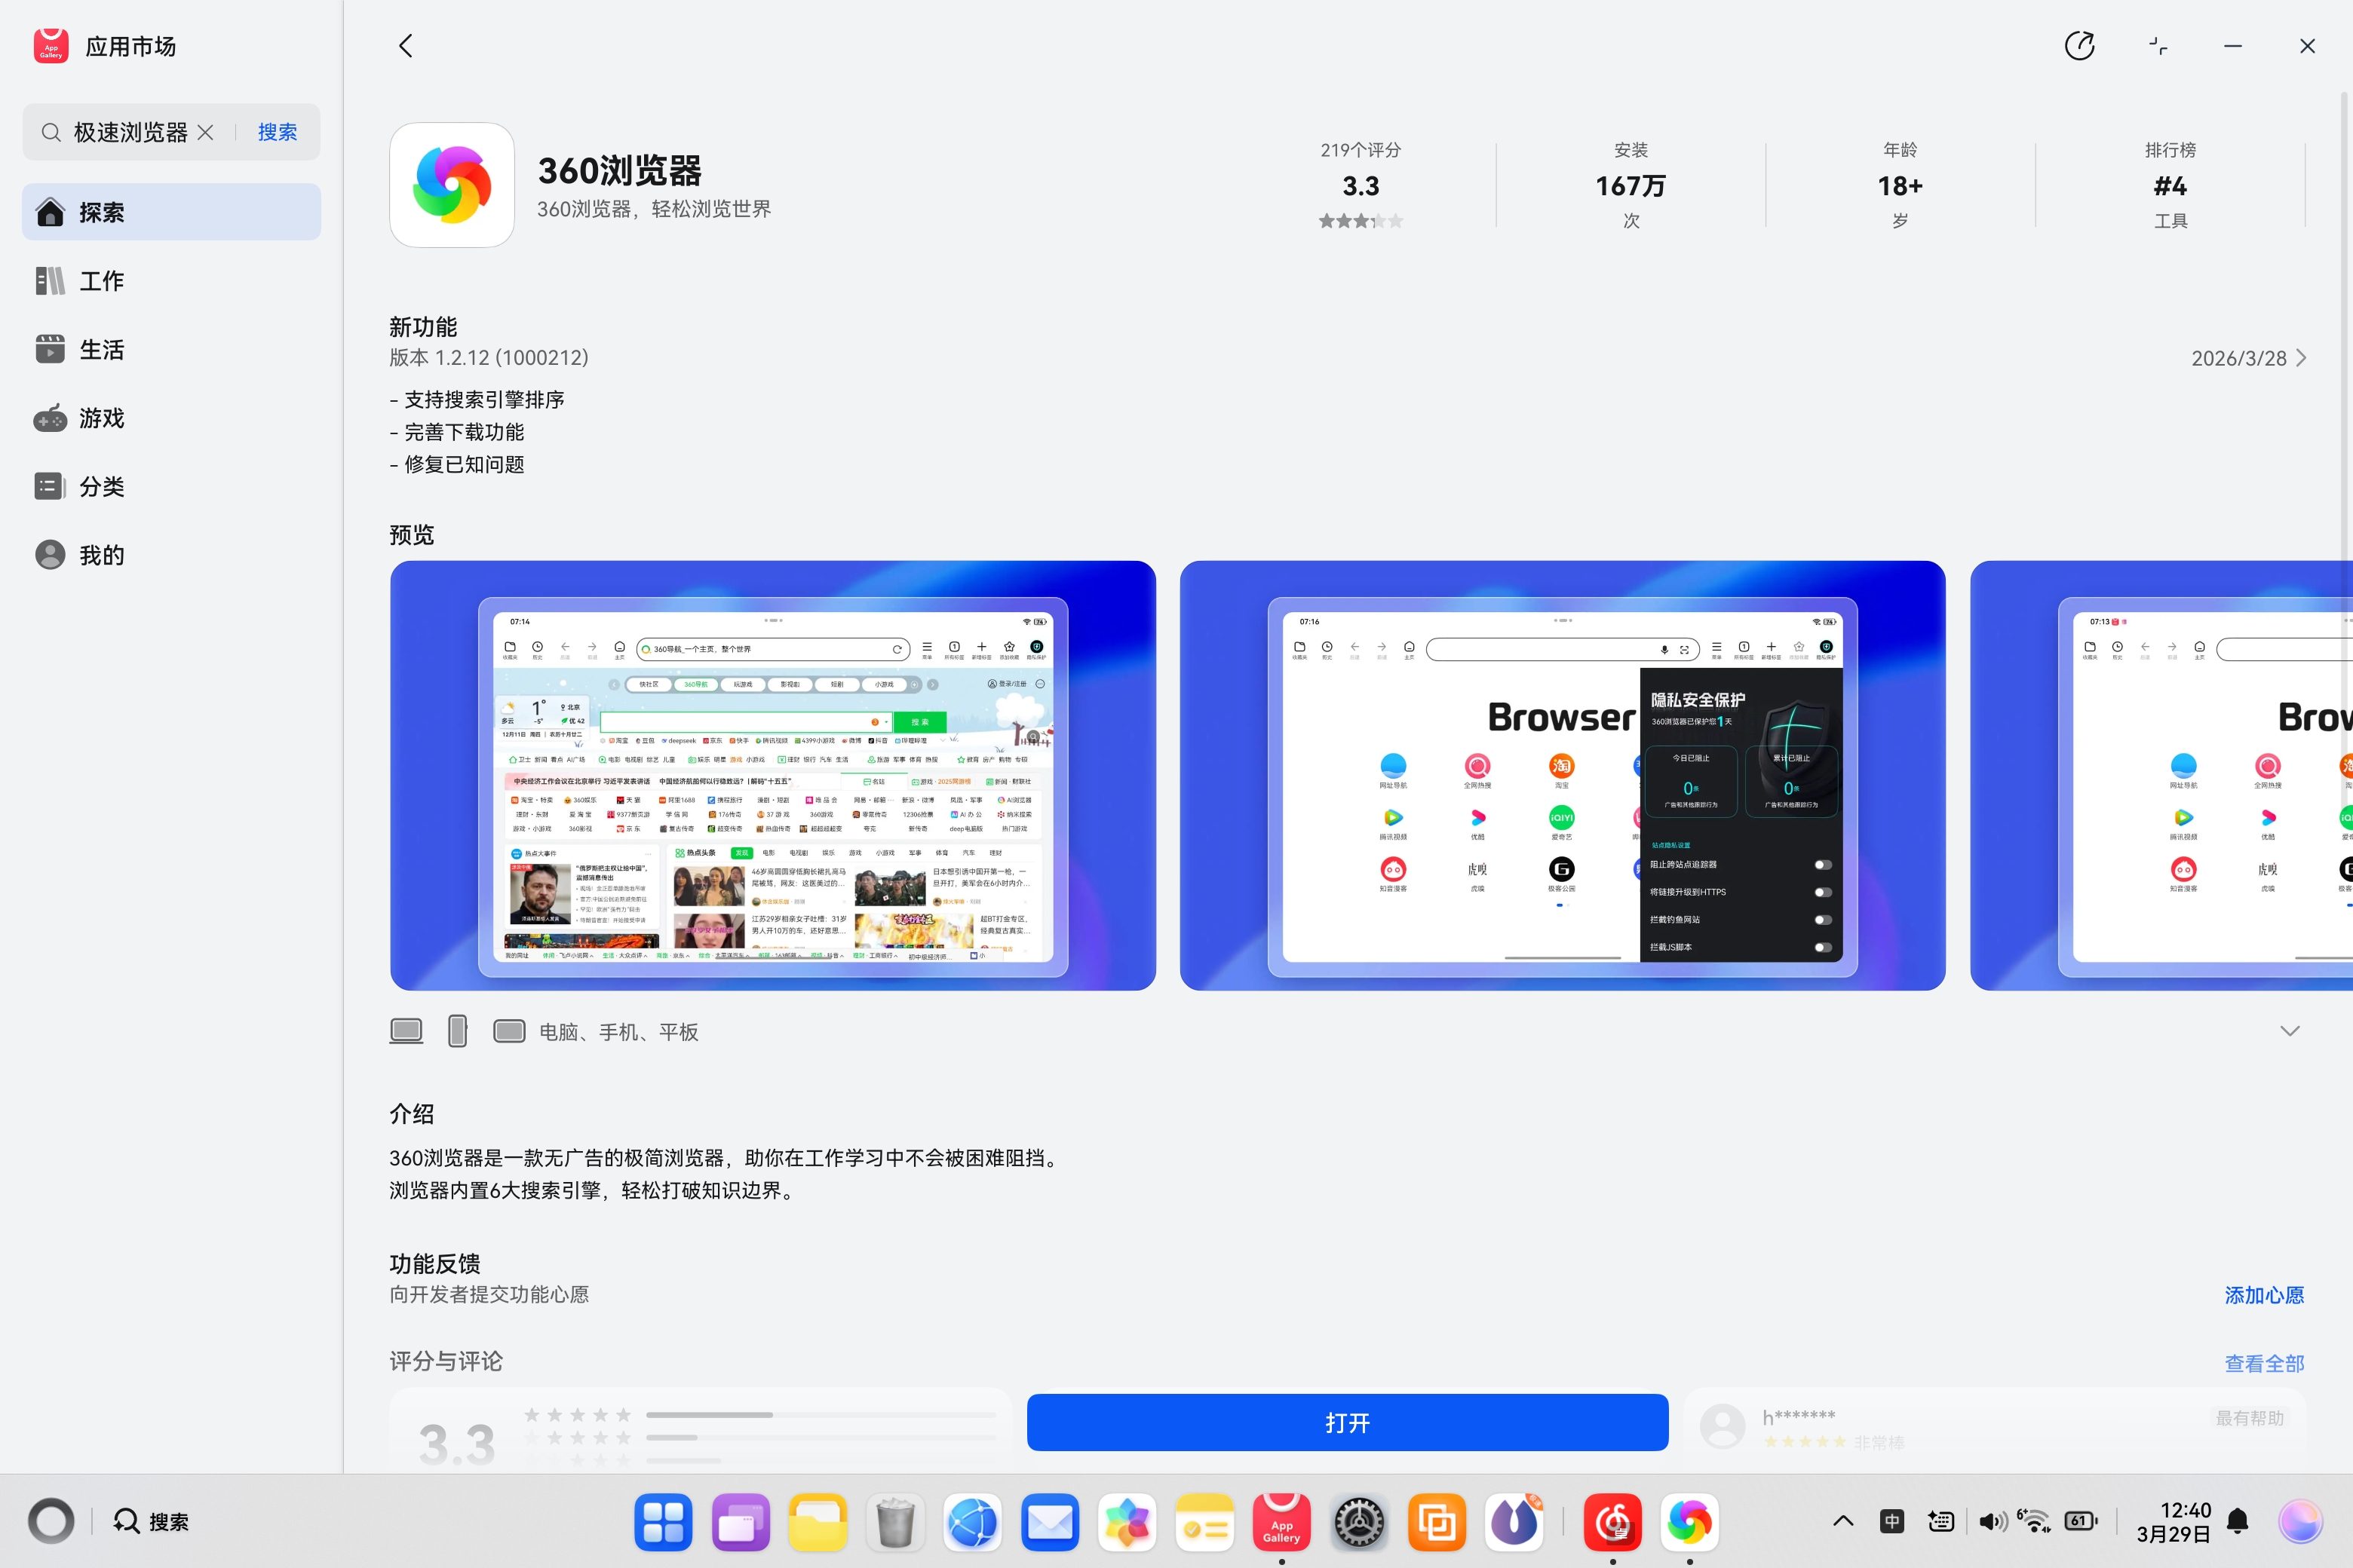Open the file manager folder in the dock
The image size is (2353, 1568).
pyautogui.click(x=818, y=1522)
